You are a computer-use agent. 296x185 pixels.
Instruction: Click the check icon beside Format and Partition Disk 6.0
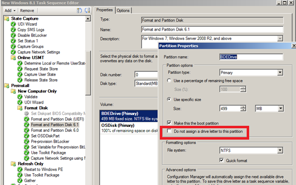(27, 130)
